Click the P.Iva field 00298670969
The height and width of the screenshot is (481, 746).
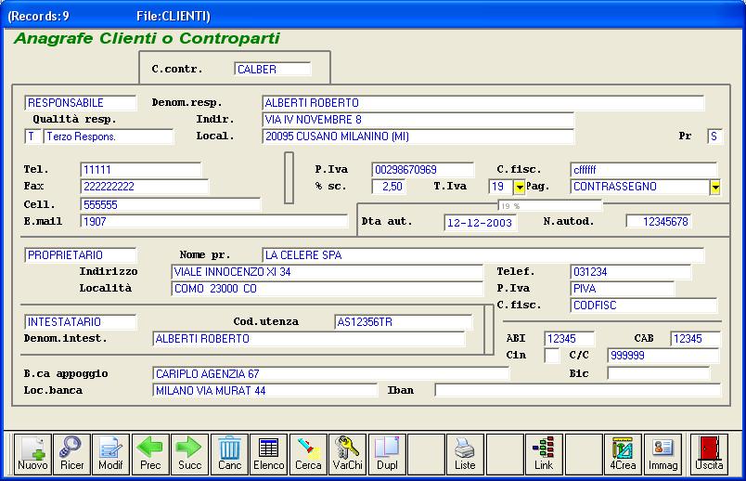tap(422, 170)
